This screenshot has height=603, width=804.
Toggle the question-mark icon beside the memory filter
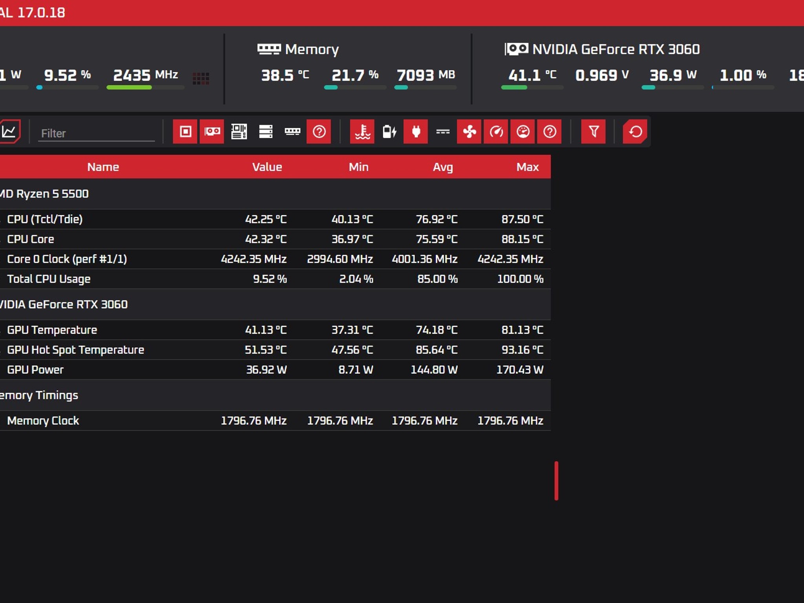(319, 132)
